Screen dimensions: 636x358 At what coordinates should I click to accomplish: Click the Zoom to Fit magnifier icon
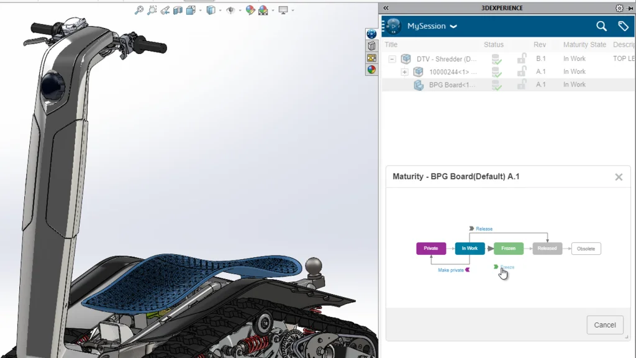[139, 10]
